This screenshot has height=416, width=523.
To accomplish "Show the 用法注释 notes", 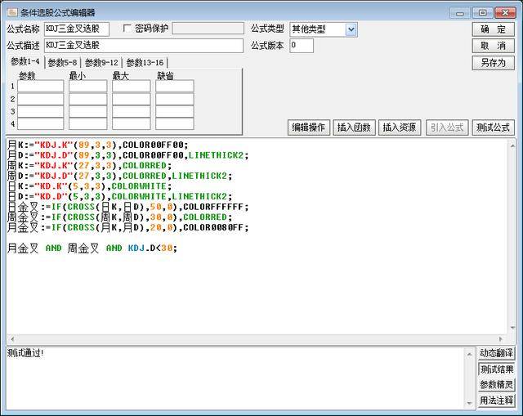I will click(496, 400).
